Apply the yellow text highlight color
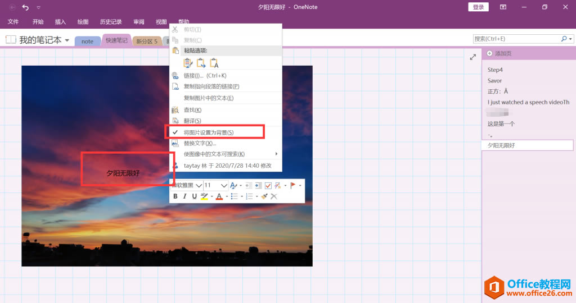576x303 pixels. [204, 196]
